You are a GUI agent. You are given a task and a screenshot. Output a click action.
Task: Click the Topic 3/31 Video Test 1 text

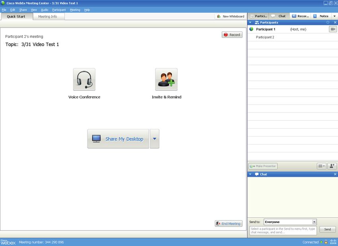click(x=32, y=45)
